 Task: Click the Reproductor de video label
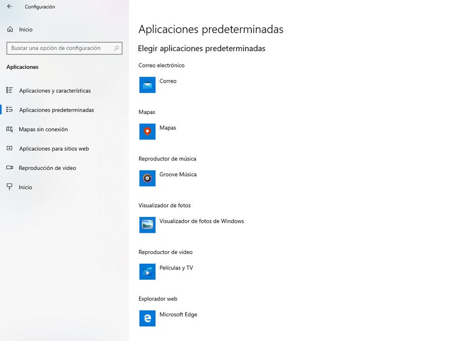(x=165, y=252)
